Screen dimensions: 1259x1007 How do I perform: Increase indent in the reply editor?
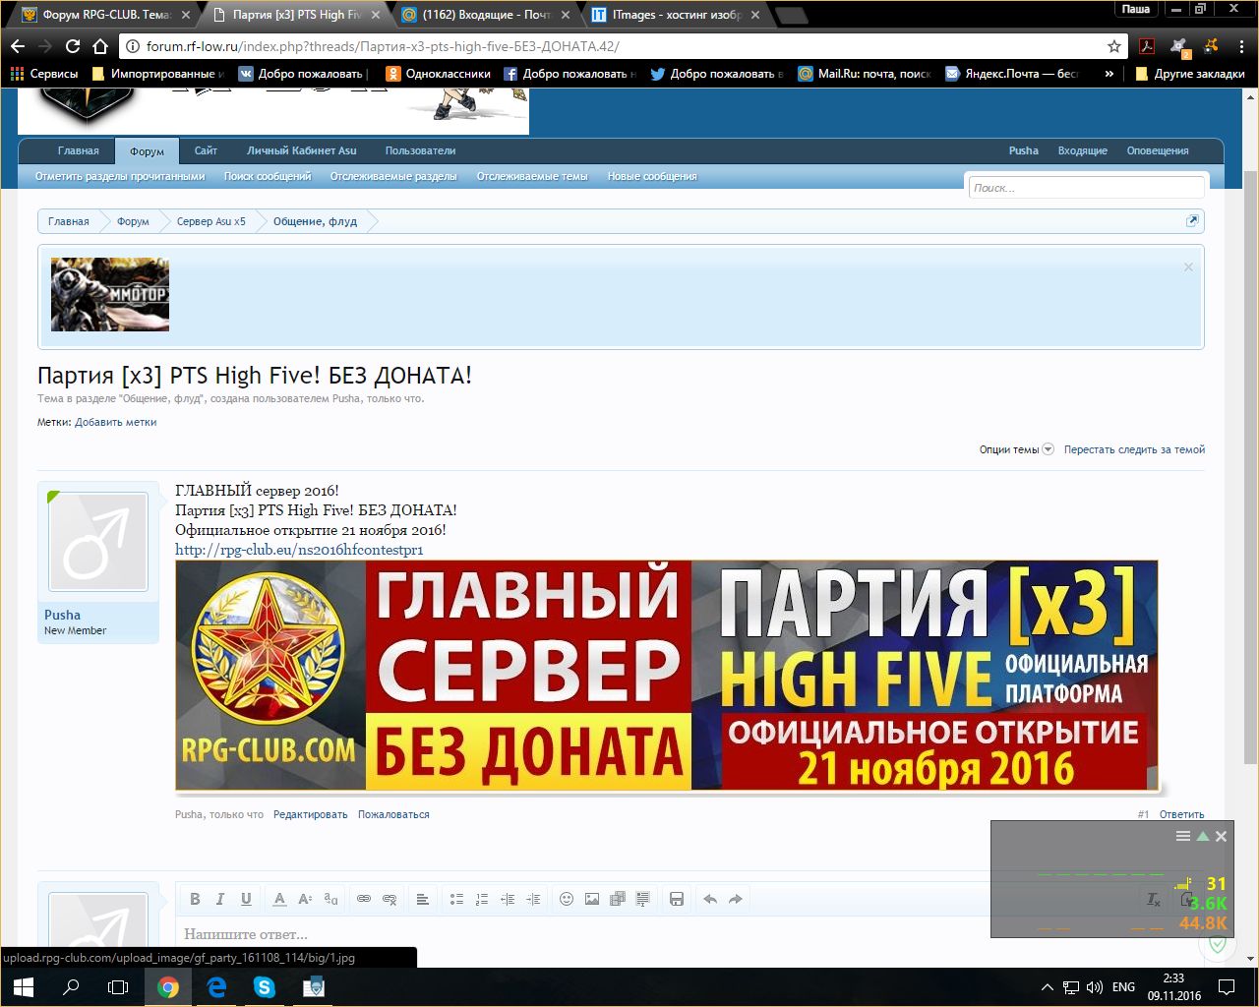click(533, 899)
